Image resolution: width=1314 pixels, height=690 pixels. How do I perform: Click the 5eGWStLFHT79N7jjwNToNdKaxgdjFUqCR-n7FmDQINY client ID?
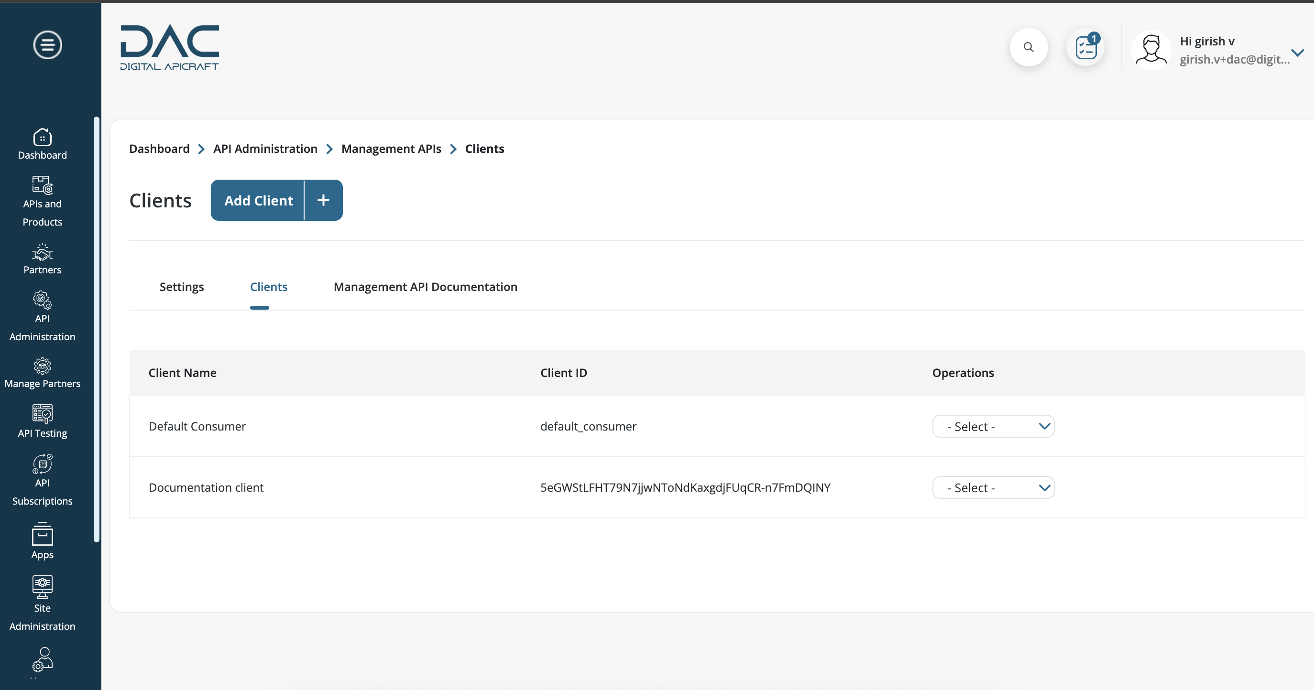(685, 488)
